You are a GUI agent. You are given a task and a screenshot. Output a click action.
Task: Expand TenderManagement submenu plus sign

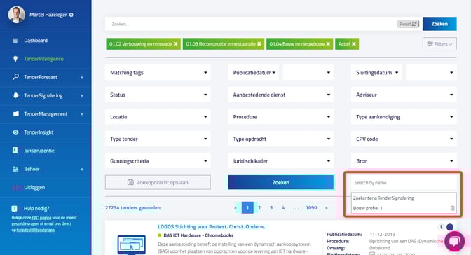tap(82, 114)
